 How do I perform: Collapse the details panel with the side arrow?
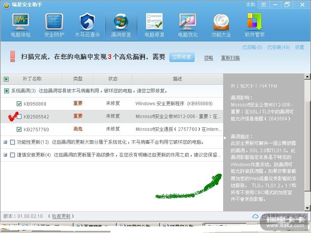click(x=225, y=138)
